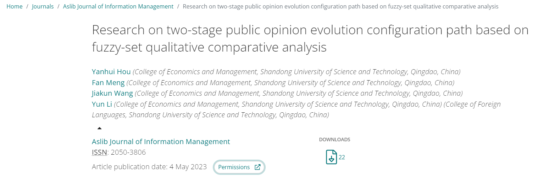Open author Yanhui Hou's profile
The height and width of the screenshot is (184, 538).
(111, 72)
